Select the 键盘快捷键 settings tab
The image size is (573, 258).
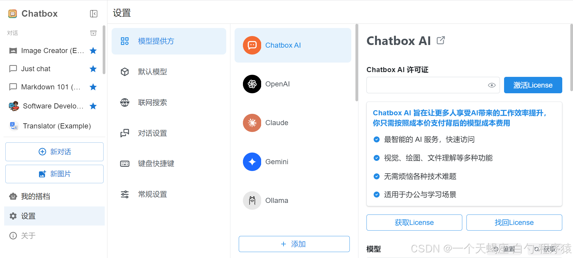[x=169, y=164]
